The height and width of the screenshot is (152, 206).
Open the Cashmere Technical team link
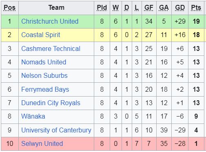click(x=51, y=48)
